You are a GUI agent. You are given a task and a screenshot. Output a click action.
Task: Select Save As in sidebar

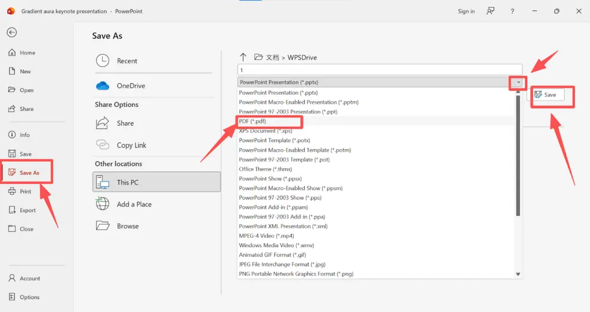(x=24, y=172)
